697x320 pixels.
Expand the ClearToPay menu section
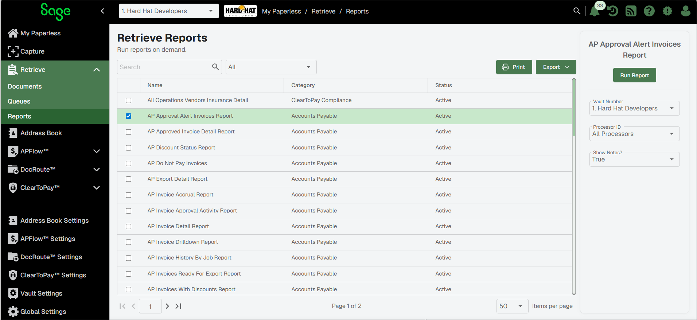97,188
